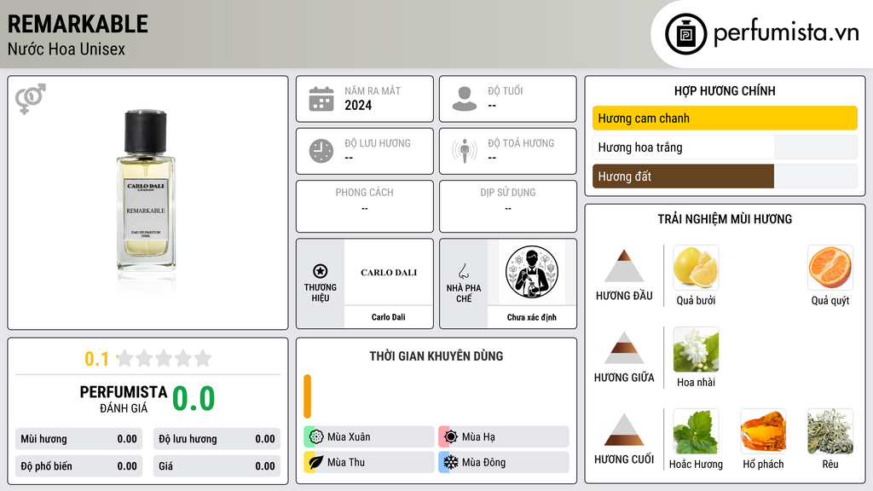Click the sillage icon beside Độ toả hương
This screenshot has width=873, height=491.
(x=465, y=151)
